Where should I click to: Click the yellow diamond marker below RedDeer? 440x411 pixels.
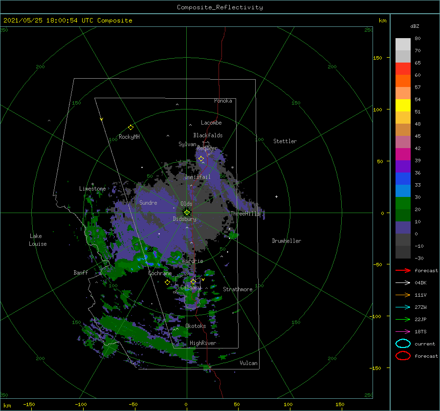201,159
